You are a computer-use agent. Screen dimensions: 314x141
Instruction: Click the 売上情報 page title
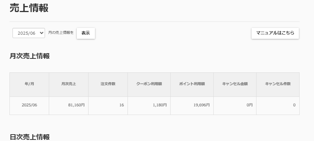click(x=29, y=8)
